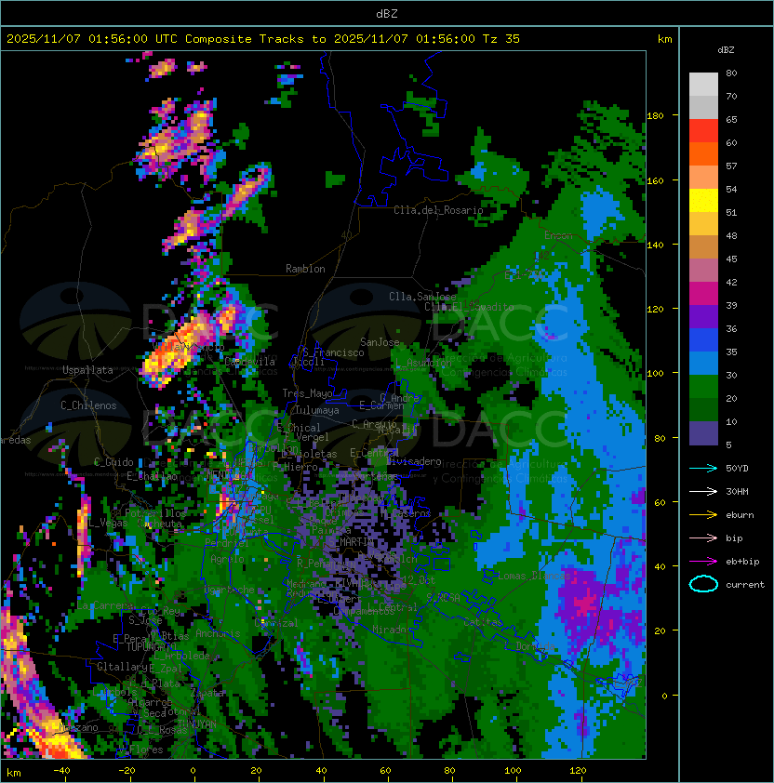The height and width of the screenshot is (783, 774).
Task: Click the Tulumaya place label
Action: [x=317, y=410]
